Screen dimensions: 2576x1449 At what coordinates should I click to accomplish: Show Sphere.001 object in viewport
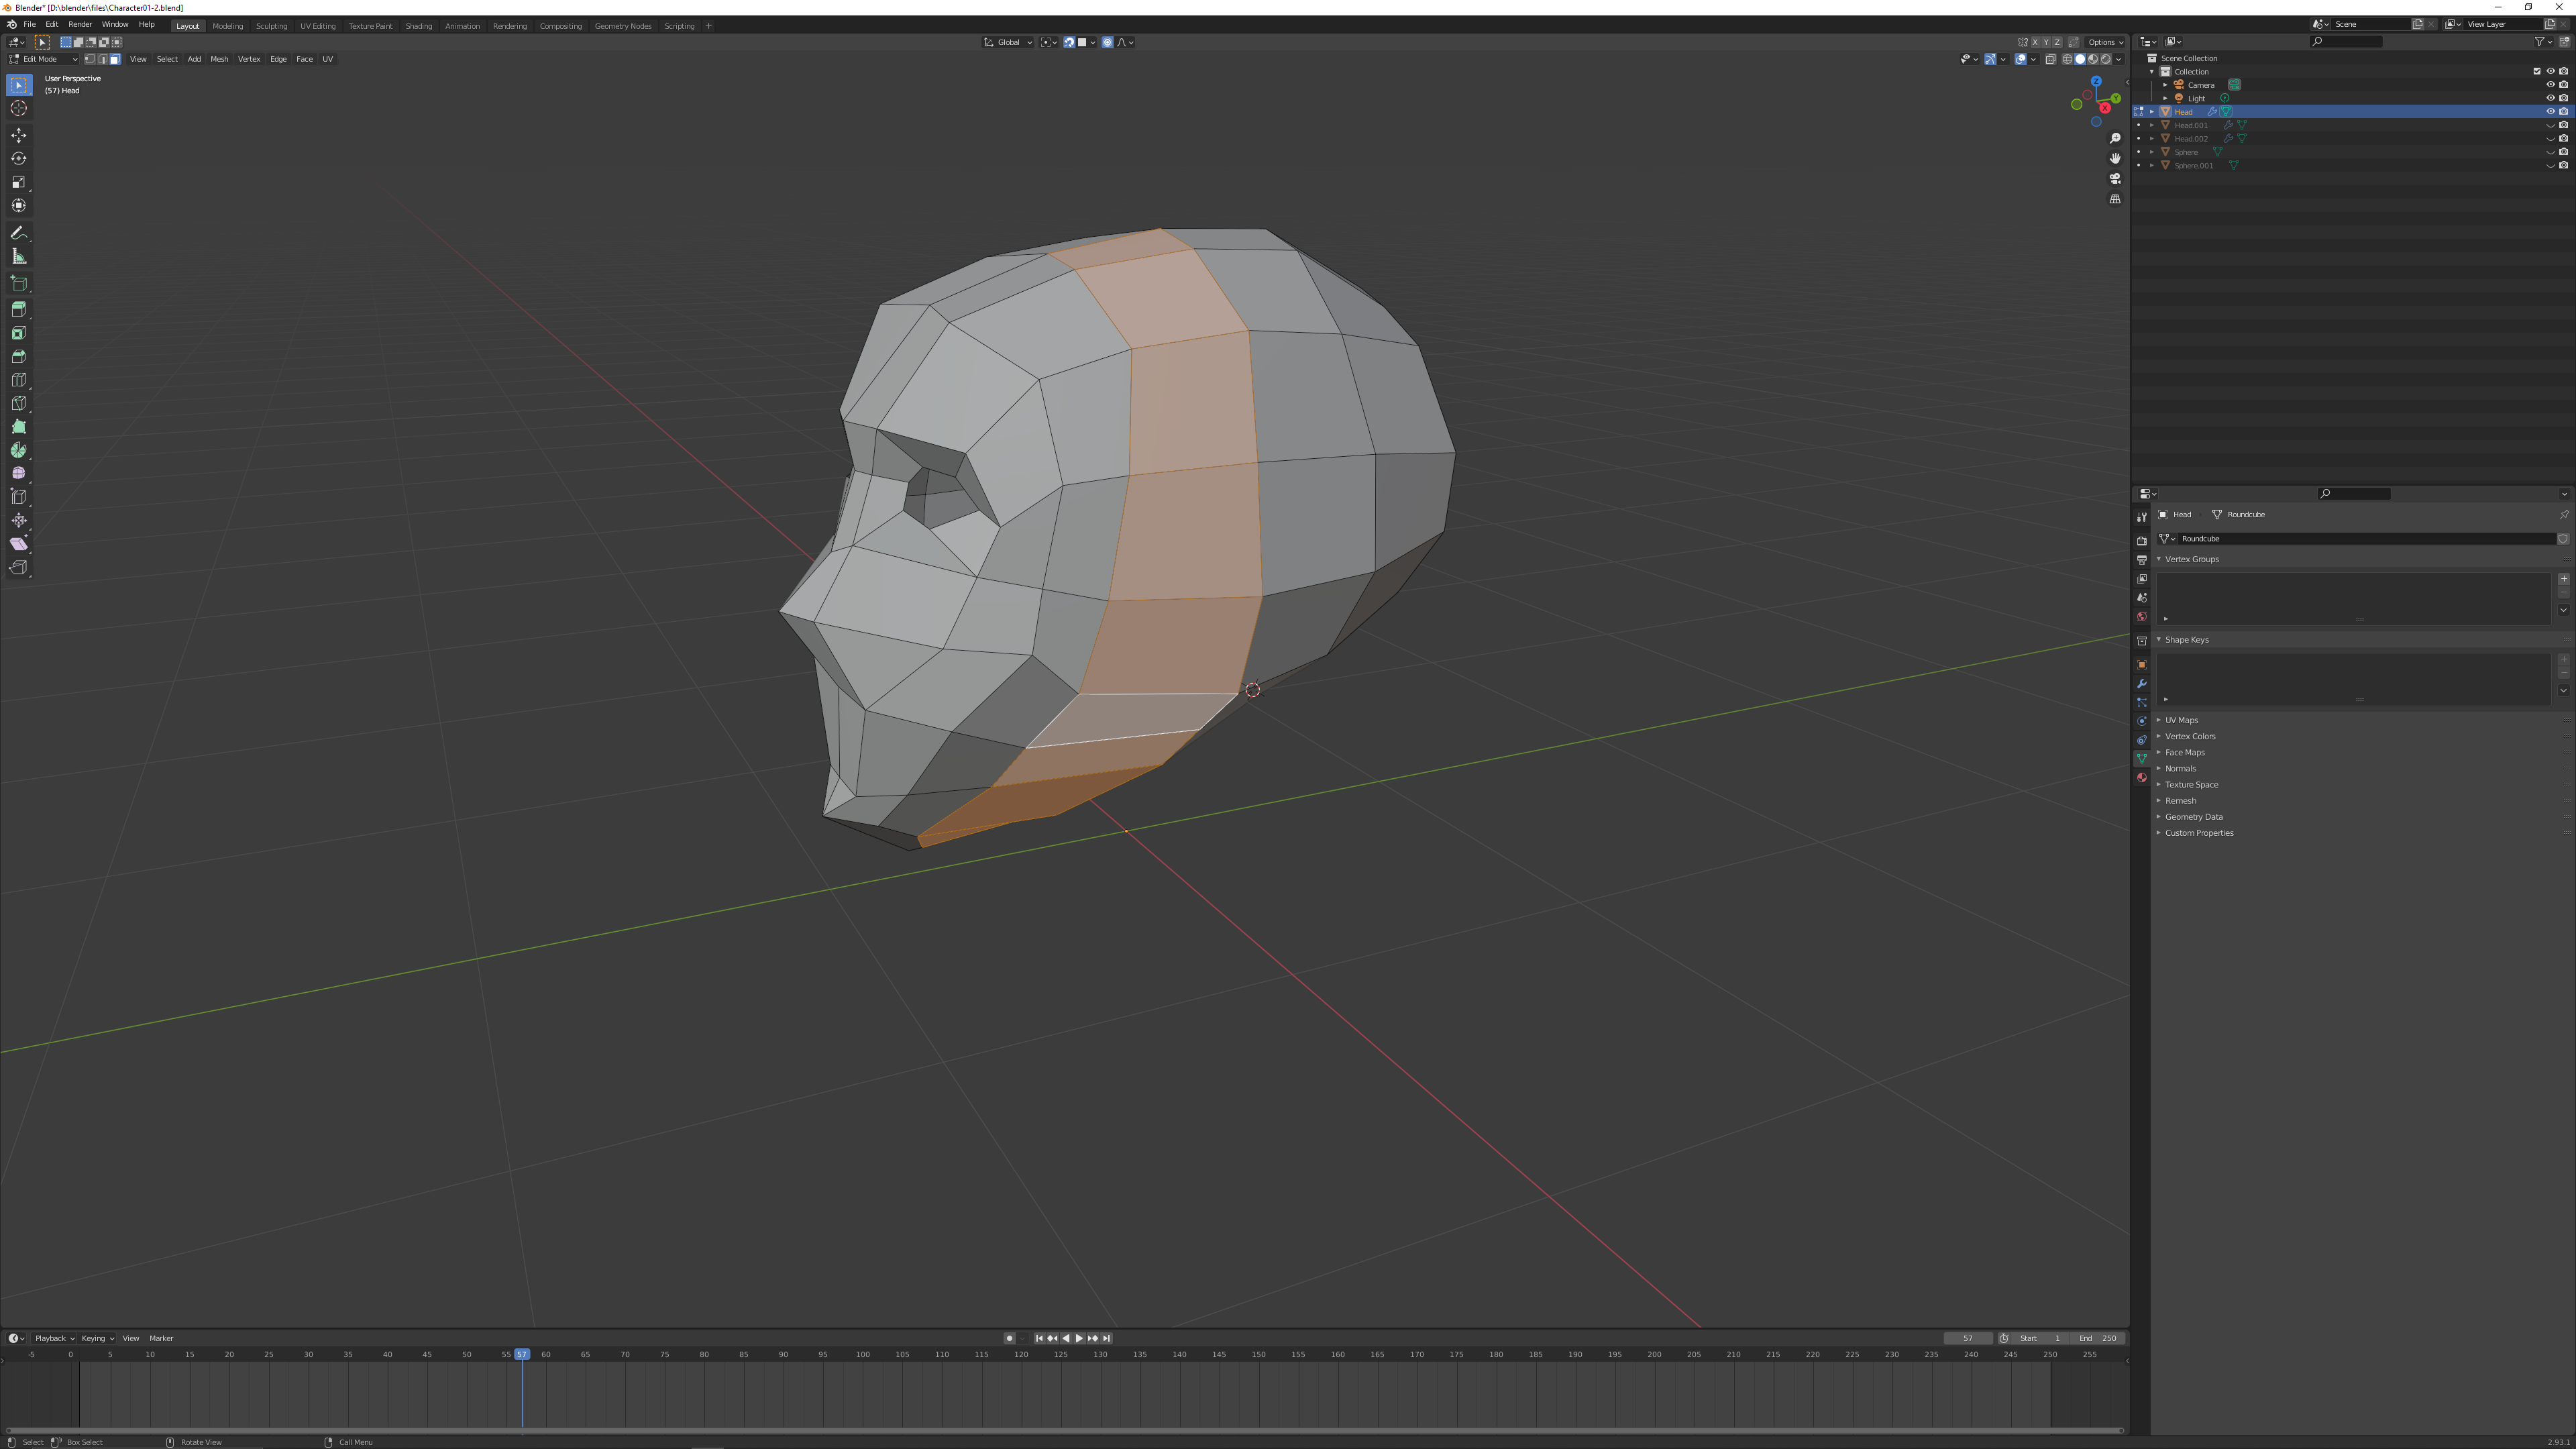2550,165
